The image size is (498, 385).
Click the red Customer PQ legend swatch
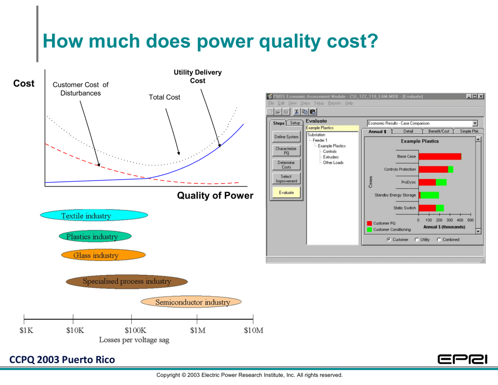point(369,223)
